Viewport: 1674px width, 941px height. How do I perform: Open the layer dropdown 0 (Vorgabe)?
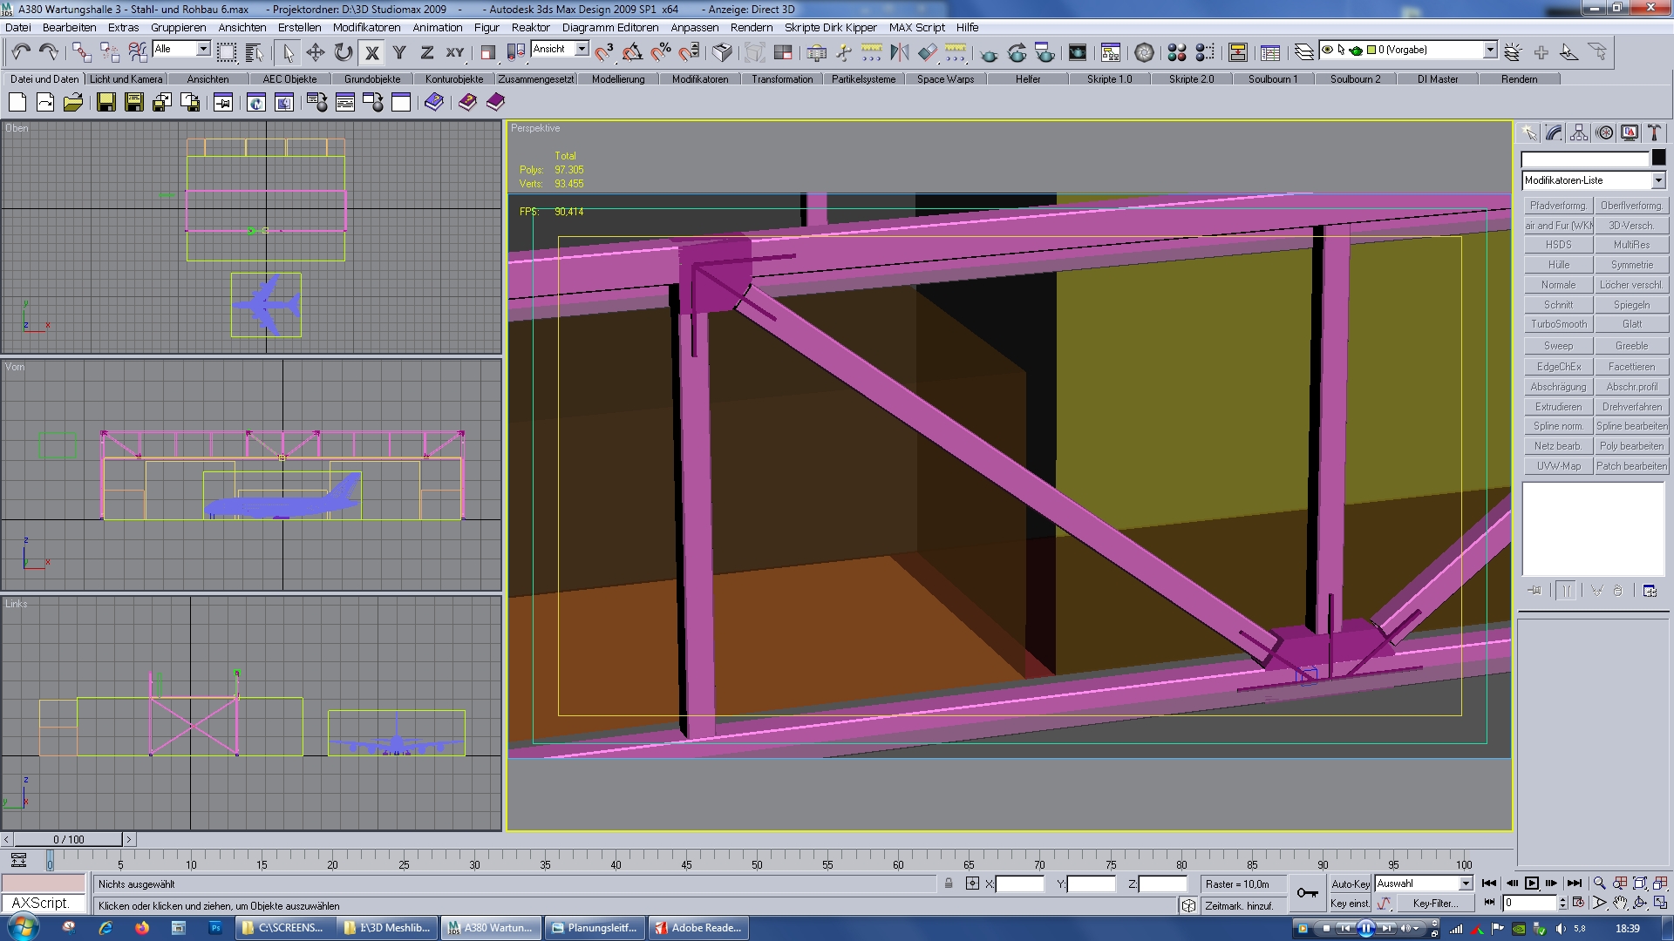[1490, 50]
